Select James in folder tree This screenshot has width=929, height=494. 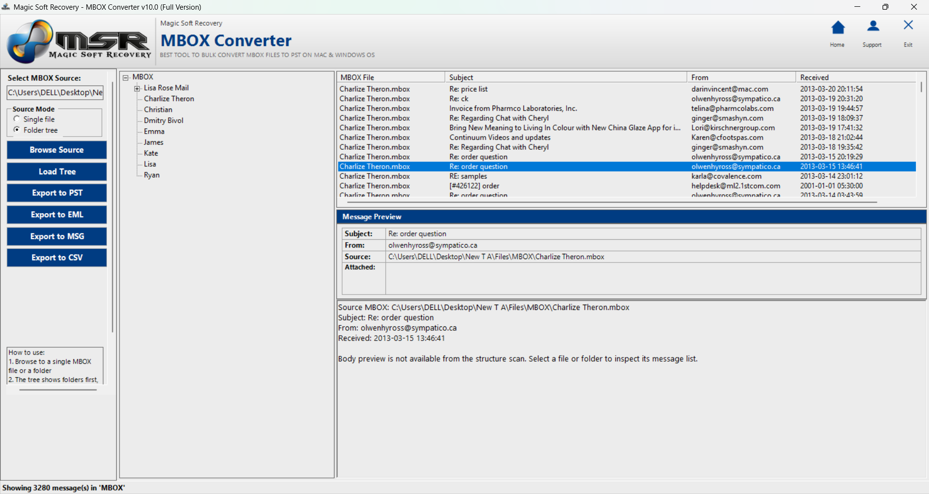[153, 142]
